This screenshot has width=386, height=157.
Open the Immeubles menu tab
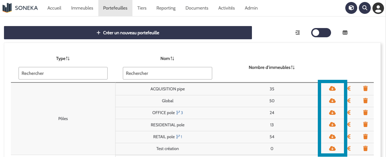[82, 8]
